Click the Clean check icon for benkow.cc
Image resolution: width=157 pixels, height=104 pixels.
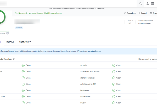114,90
